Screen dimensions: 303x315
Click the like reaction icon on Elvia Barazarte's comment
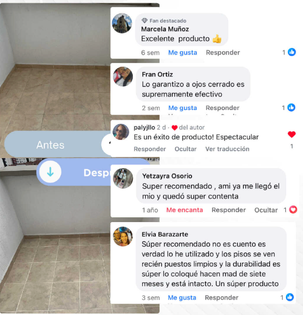click(x=290, y=297)
